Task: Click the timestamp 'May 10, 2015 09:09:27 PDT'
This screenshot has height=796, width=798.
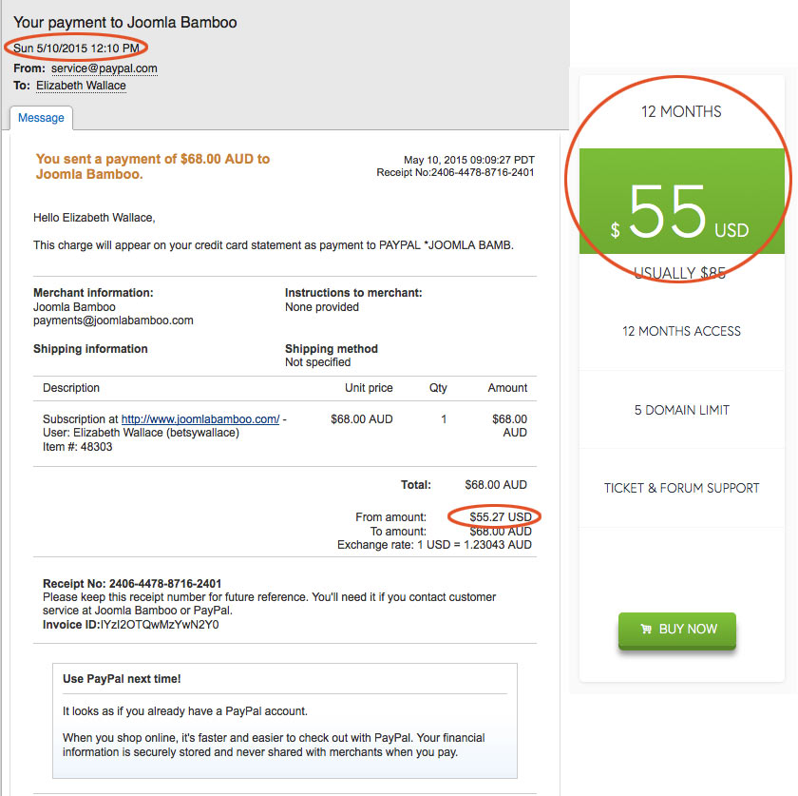Action: 468,160
